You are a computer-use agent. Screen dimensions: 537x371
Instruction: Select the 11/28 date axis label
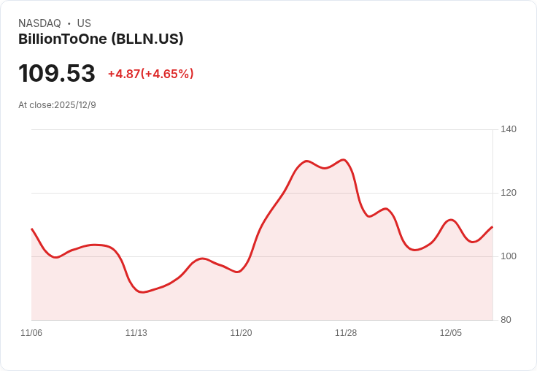tap(346, 332)
